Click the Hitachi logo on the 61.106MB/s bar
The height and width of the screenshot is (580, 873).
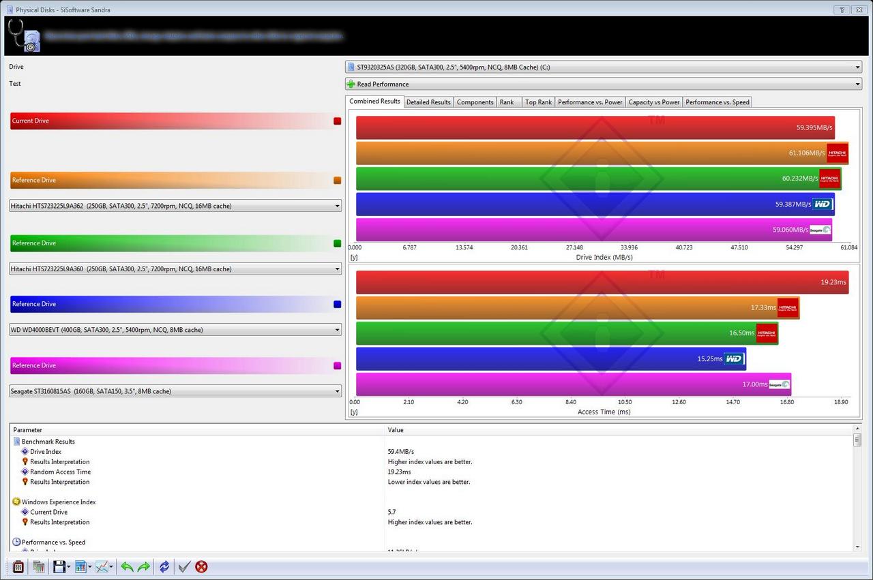[x=837, y=153]
